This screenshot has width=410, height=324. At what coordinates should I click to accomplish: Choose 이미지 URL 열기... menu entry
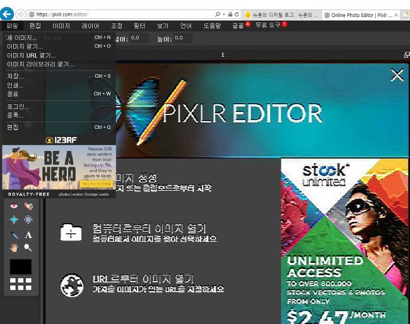click(x=59, y=56)
